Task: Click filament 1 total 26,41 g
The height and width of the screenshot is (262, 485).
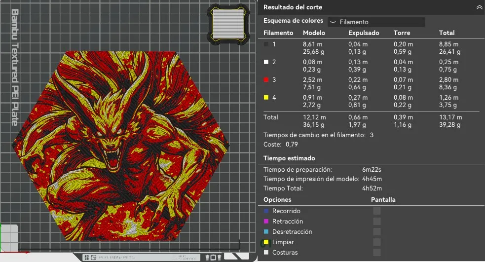Action: coord(449,52)
